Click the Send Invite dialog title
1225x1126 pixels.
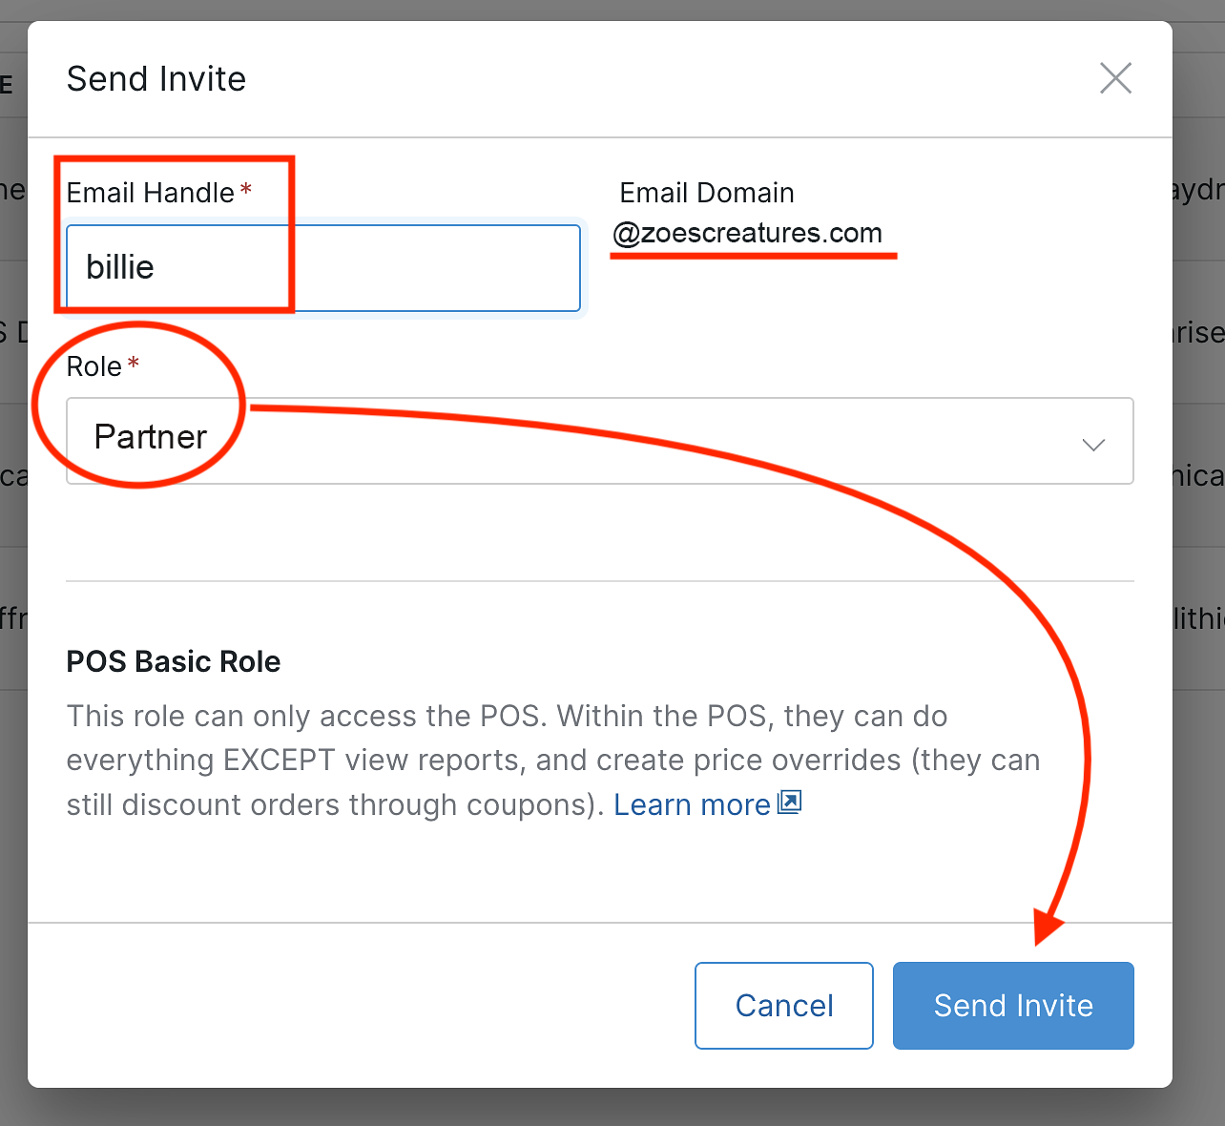coord(156,79)
